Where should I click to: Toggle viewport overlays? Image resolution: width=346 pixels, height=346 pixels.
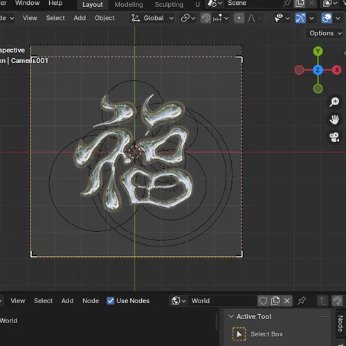[327, 18]
